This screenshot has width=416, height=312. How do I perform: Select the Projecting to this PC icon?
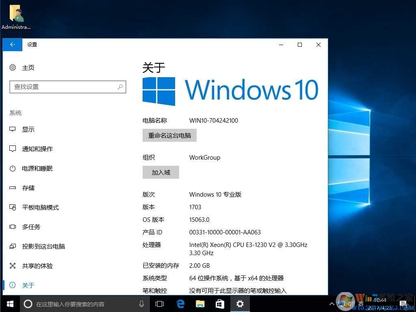13,246
